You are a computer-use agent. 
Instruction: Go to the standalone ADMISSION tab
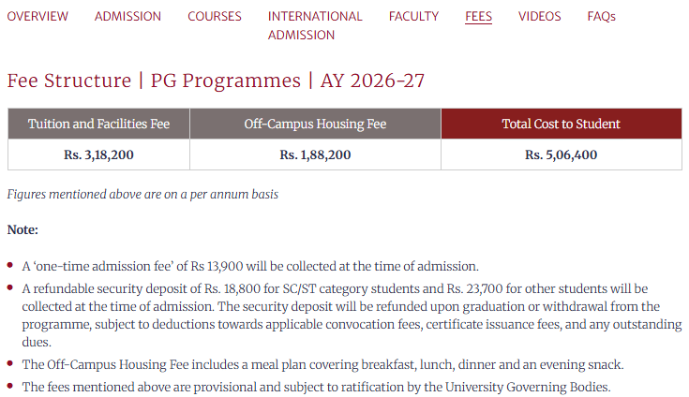(x=127, y=16)
